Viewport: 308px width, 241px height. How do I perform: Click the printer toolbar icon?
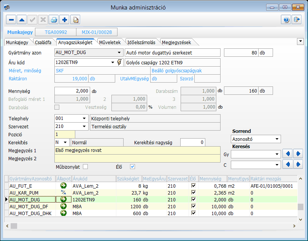coord(54,20)
